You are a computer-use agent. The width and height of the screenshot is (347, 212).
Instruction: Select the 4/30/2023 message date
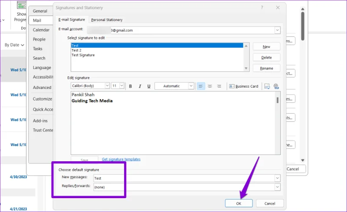point(18,177)
